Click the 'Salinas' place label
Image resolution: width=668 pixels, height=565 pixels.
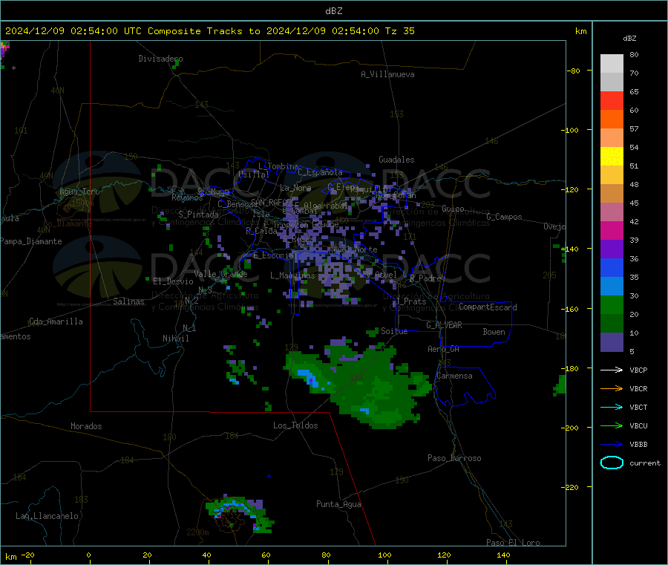128,301
